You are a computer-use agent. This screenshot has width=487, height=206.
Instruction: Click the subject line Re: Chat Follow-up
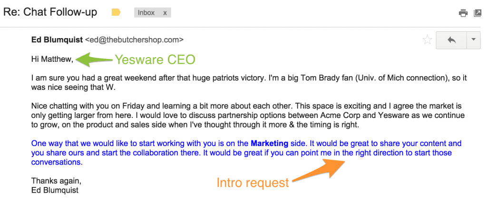tap(50, 12)
